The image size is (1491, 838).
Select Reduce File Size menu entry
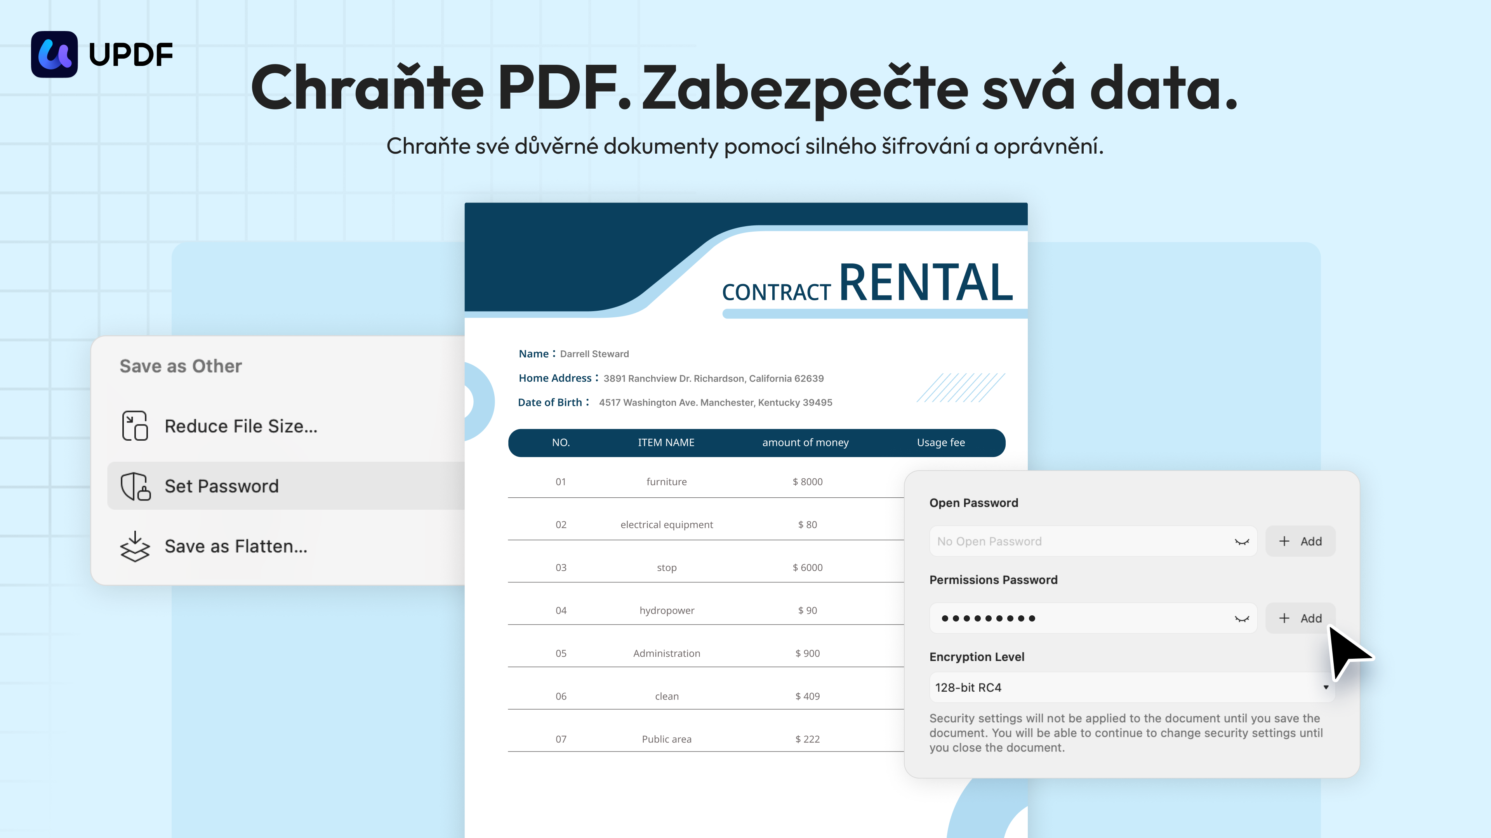coord(241,426)
